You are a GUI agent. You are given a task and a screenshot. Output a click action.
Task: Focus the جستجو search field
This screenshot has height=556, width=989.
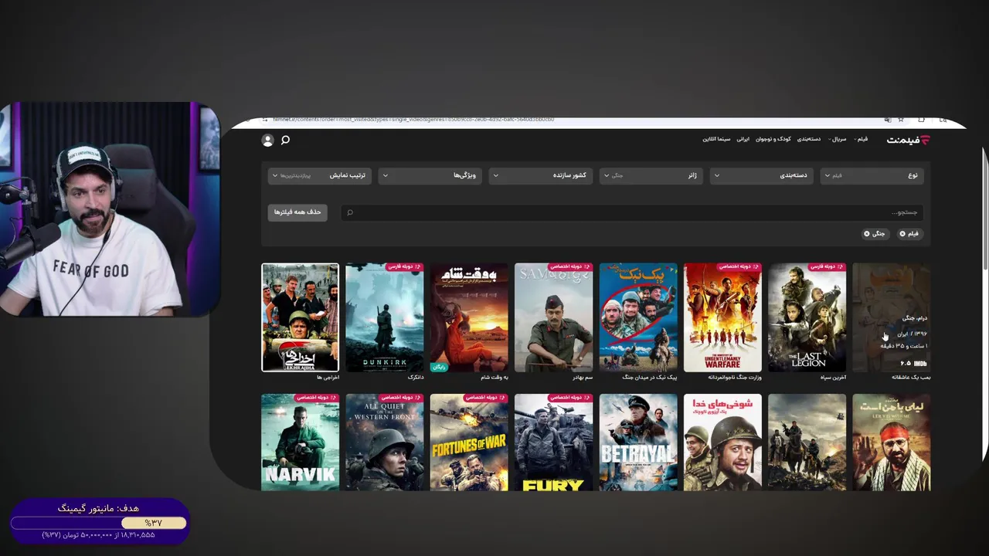click(631, 212)
